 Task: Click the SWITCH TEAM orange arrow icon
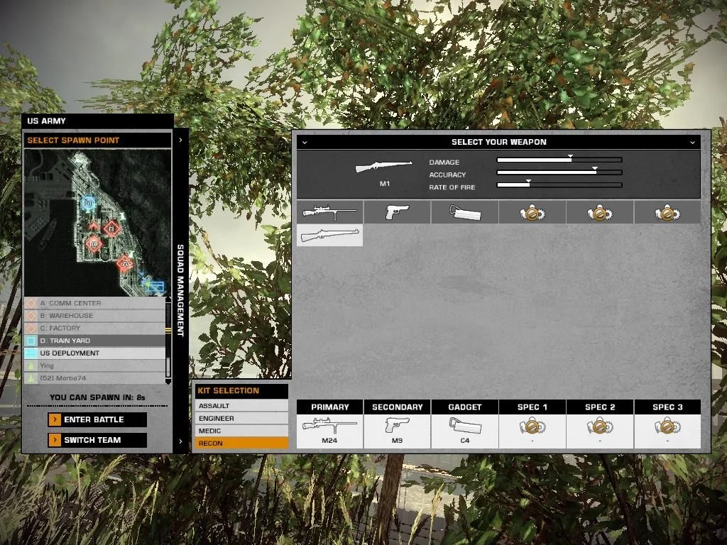55,440
